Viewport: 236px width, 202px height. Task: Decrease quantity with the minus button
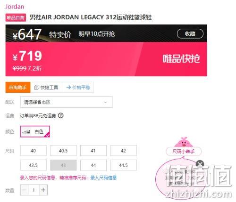(x=25, y=190)
